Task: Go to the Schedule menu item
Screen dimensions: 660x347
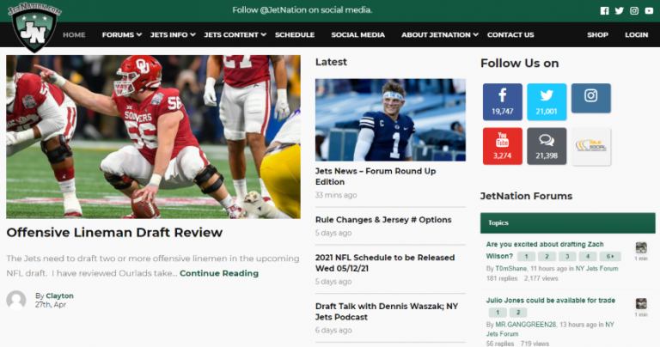Action: pyautogui.click(x=295, y=35)
